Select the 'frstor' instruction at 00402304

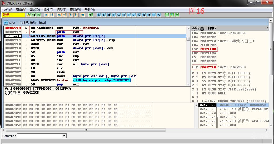pos(96,80)
